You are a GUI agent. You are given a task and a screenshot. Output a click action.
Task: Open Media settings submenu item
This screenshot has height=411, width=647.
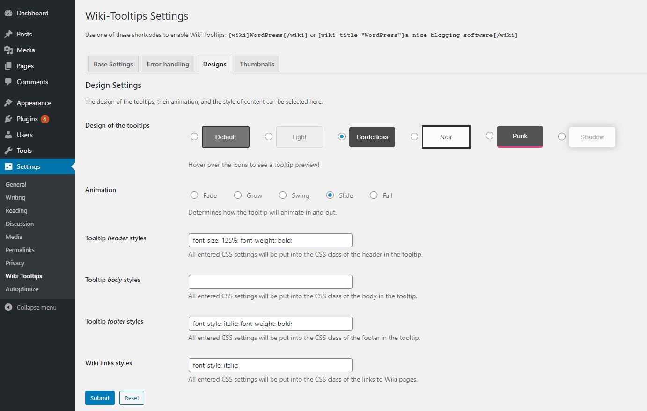coord(14,237)
